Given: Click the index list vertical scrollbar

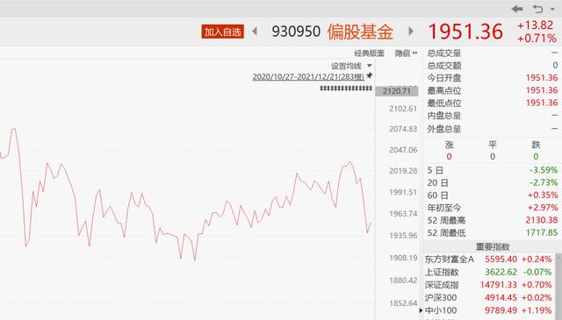Looking at the screenshot, I should click(558, 287).
